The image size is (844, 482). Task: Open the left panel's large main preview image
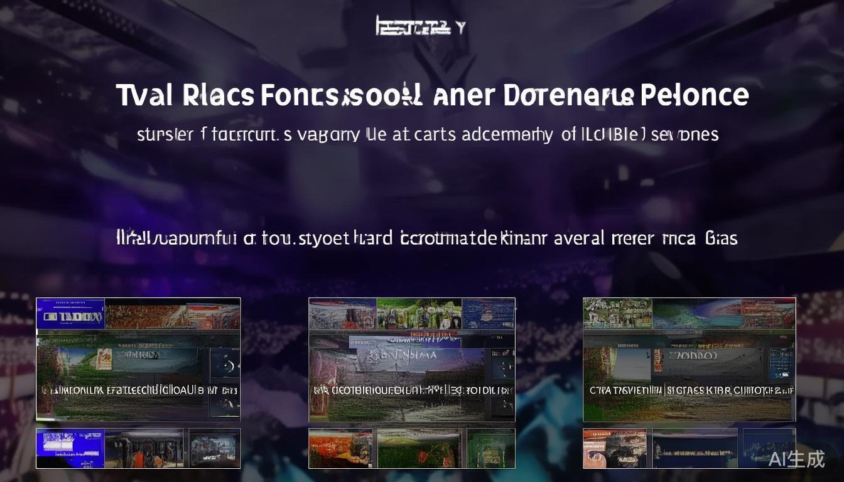coord(138,377)
